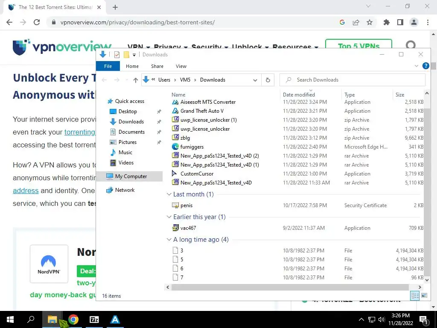Image resolution: width=437 pixels, height=328 pixels.
Task: Open the Share ribbon tab
Action: point(157,66)
